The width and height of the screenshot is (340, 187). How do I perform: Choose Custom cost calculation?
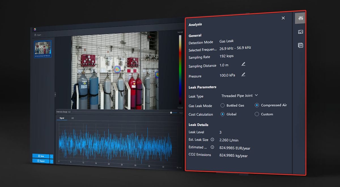pyautogui.click(x=257, y=114)
